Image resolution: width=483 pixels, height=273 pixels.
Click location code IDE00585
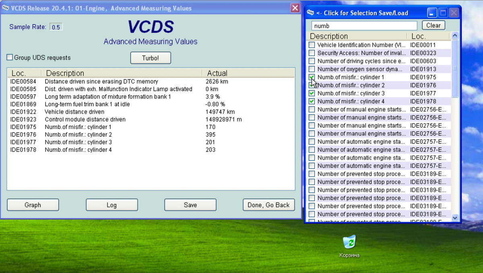pyautogui.click(x=23, y=89)
